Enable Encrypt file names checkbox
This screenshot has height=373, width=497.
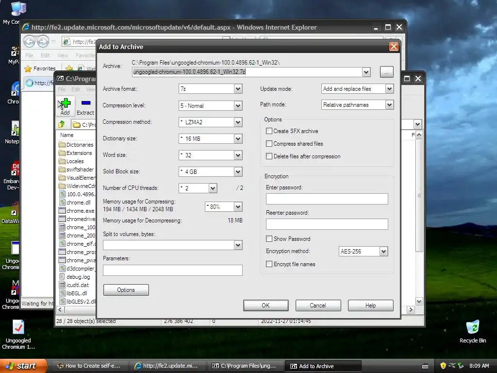pos(269,264)
